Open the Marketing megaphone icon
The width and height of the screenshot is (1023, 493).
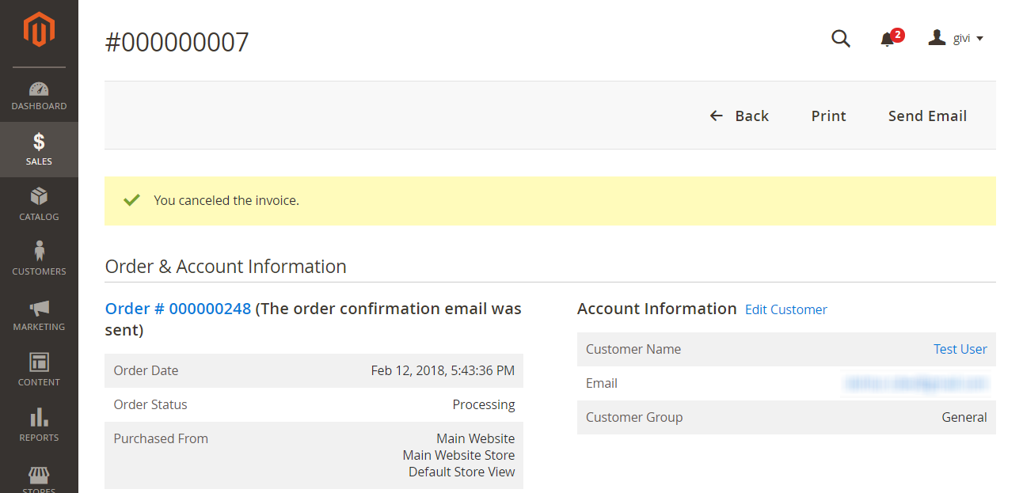[39, 307]
